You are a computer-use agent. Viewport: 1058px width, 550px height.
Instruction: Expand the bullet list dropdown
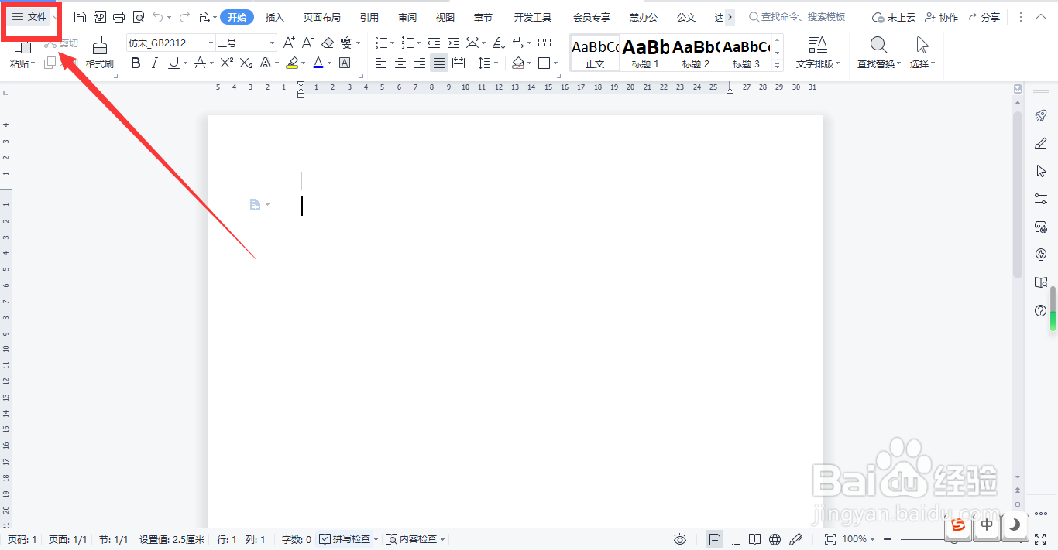click(392, 43)
